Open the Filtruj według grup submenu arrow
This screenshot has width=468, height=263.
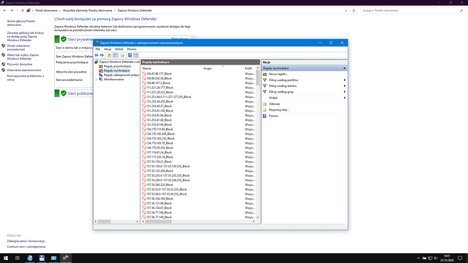[344, 92]
